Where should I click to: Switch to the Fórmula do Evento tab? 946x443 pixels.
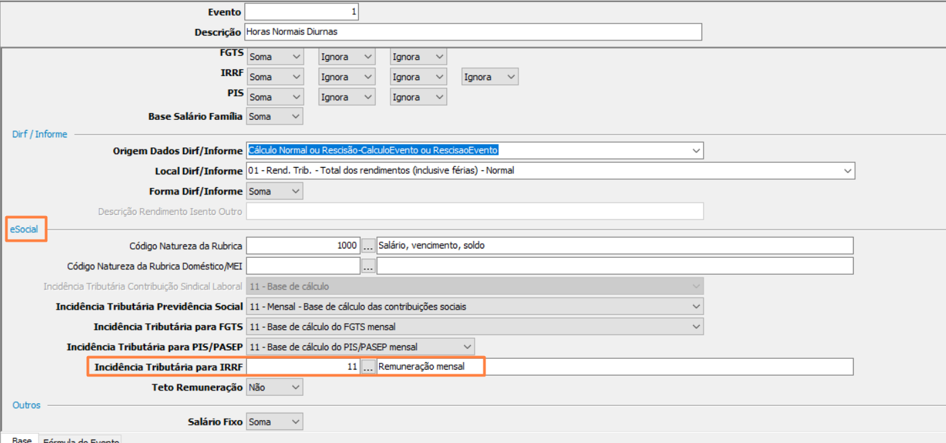click(x=81, y=440)
